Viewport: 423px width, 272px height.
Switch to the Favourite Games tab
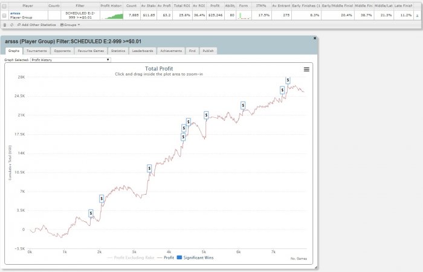coord(91,51)
